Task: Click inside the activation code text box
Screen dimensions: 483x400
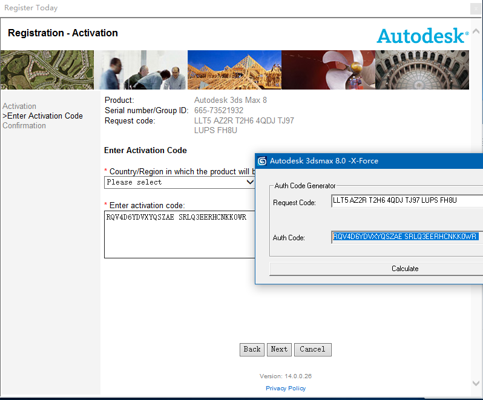Action: pyautogui.click(x=179, y=235)
